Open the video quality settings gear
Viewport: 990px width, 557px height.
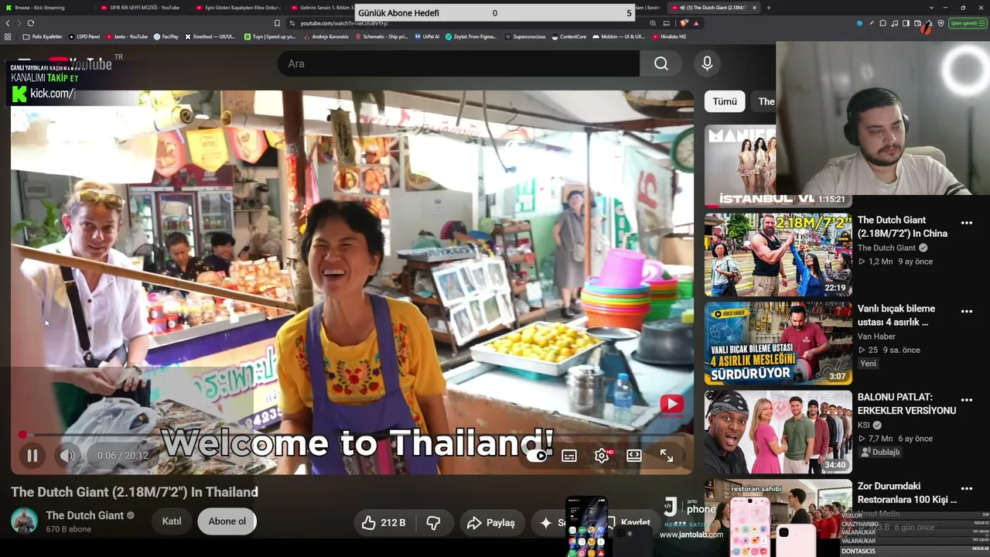pyautogui.click(x=602, y=456)
